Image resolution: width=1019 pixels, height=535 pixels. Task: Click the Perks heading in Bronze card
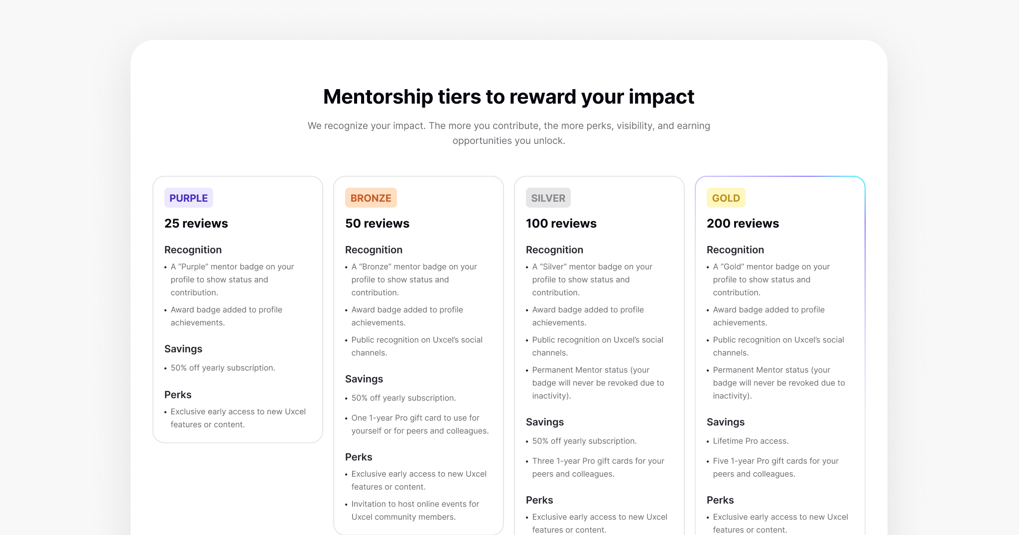pyautogui.click(x=359, y=457)
